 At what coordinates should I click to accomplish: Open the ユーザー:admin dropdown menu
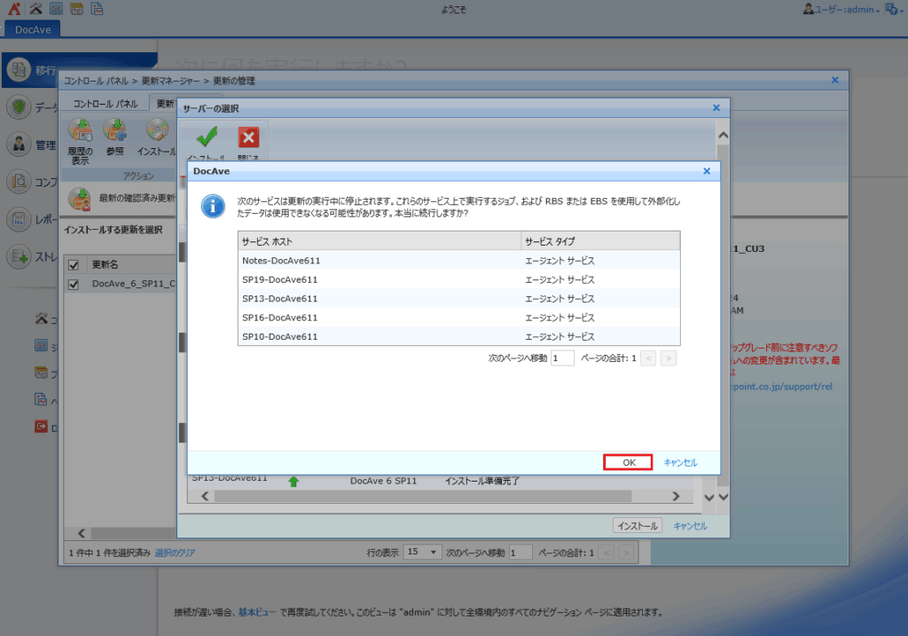841,9
